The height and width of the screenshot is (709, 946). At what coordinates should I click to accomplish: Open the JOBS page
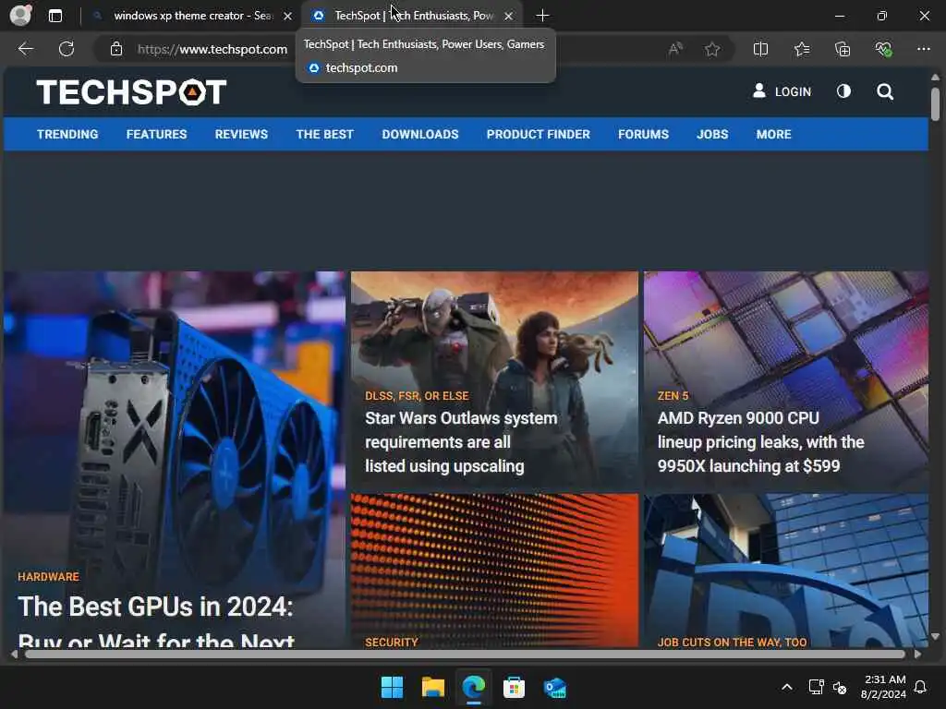[x=712, y=134]
